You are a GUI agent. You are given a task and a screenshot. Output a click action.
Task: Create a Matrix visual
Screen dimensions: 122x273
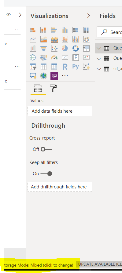point(54,67)
